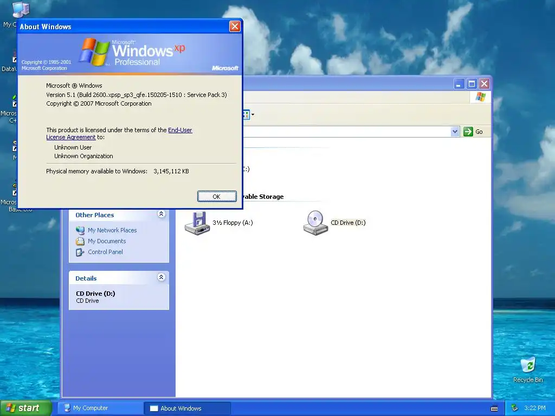Image resolution: width=555 pixels, height=416 pixels.
Task: Click the Details header text
Action: (x=86, y=278)
